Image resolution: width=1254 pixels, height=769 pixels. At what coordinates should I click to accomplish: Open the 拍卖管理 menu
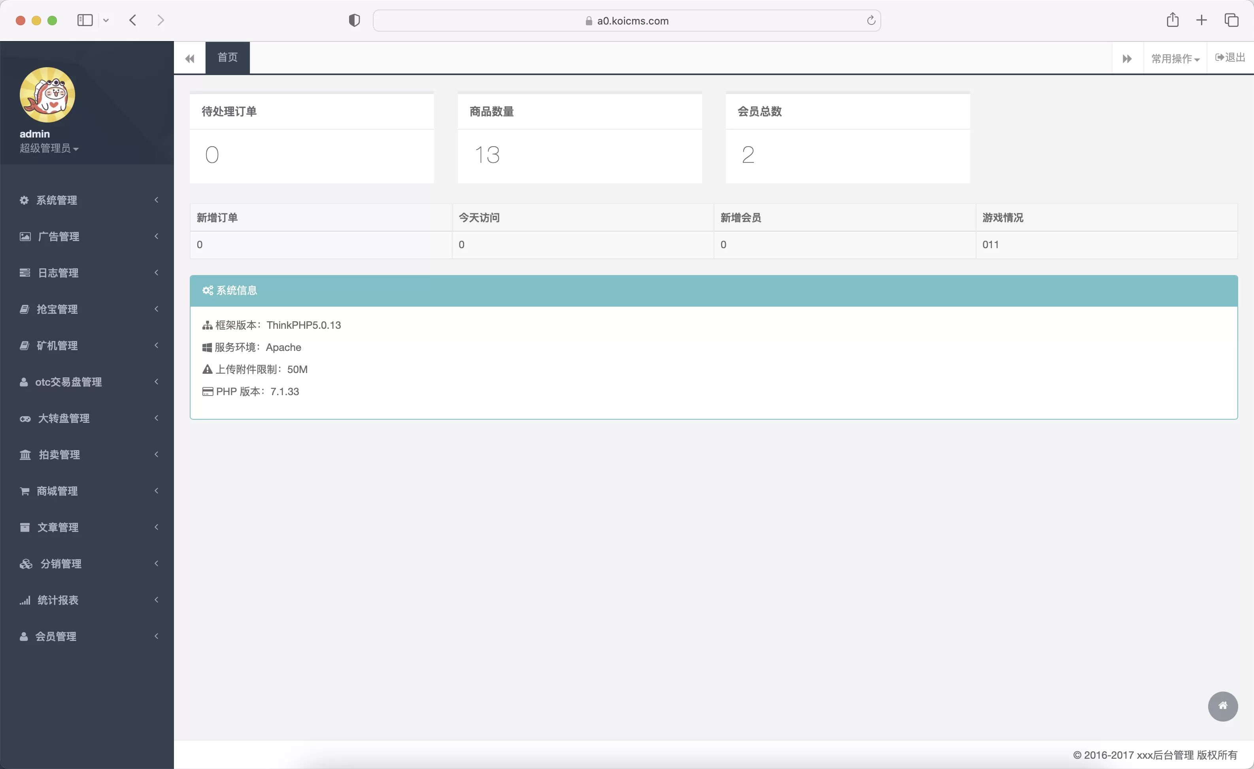coord(87,455)
